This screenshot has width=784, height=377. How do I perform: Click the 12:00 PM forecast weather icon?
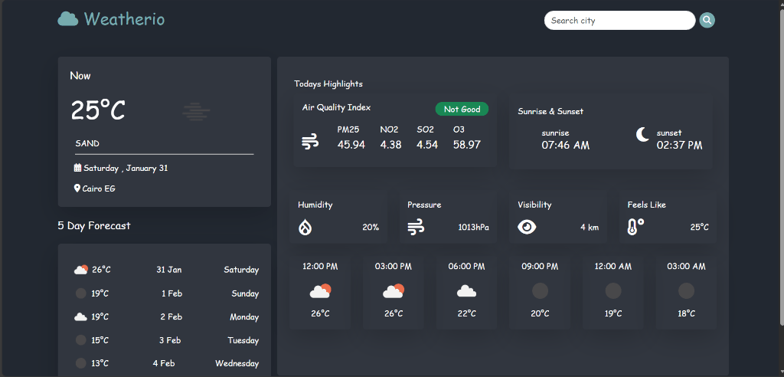(320, 291)
